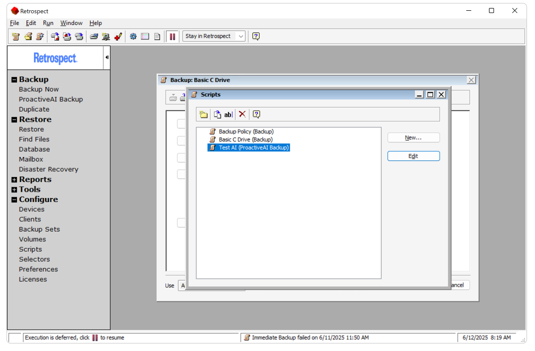Open Database in sidebar
Image resolution: width=535 pixels, height=351 pixels.
[x=34, y=149]
